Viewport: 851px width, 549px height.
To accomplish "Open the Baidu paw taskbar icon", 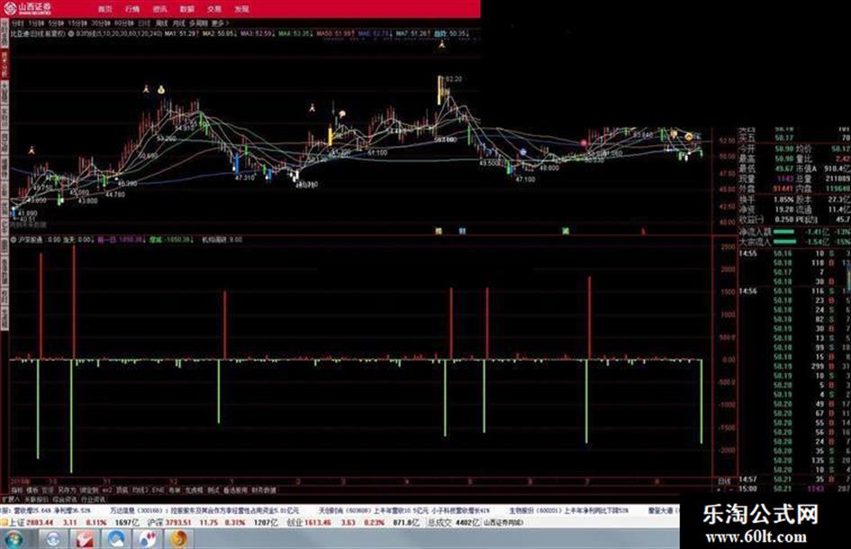I will (147, 539).
